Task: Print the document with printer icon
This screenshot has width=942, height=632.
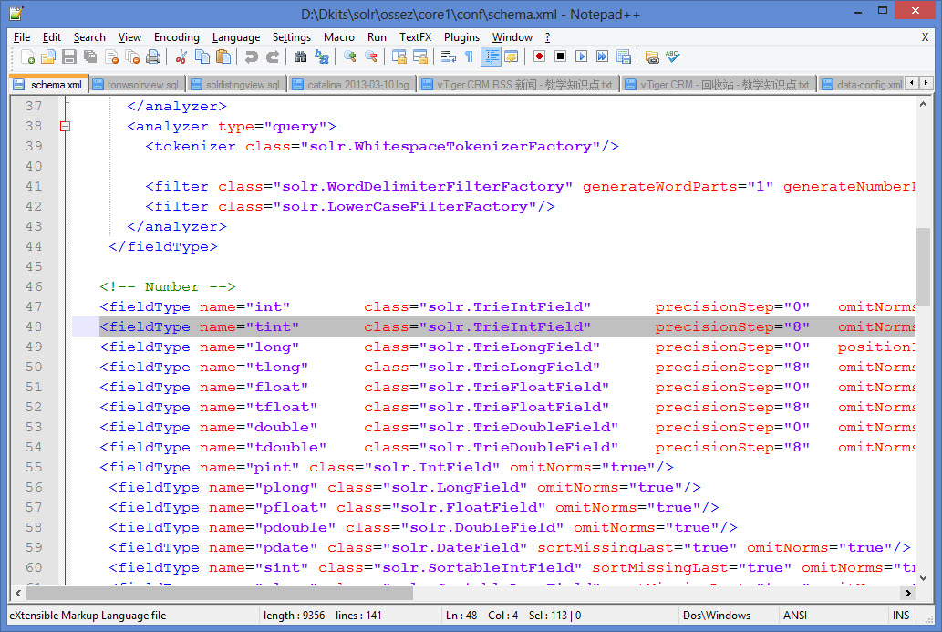Action: [x=153, y=57]
